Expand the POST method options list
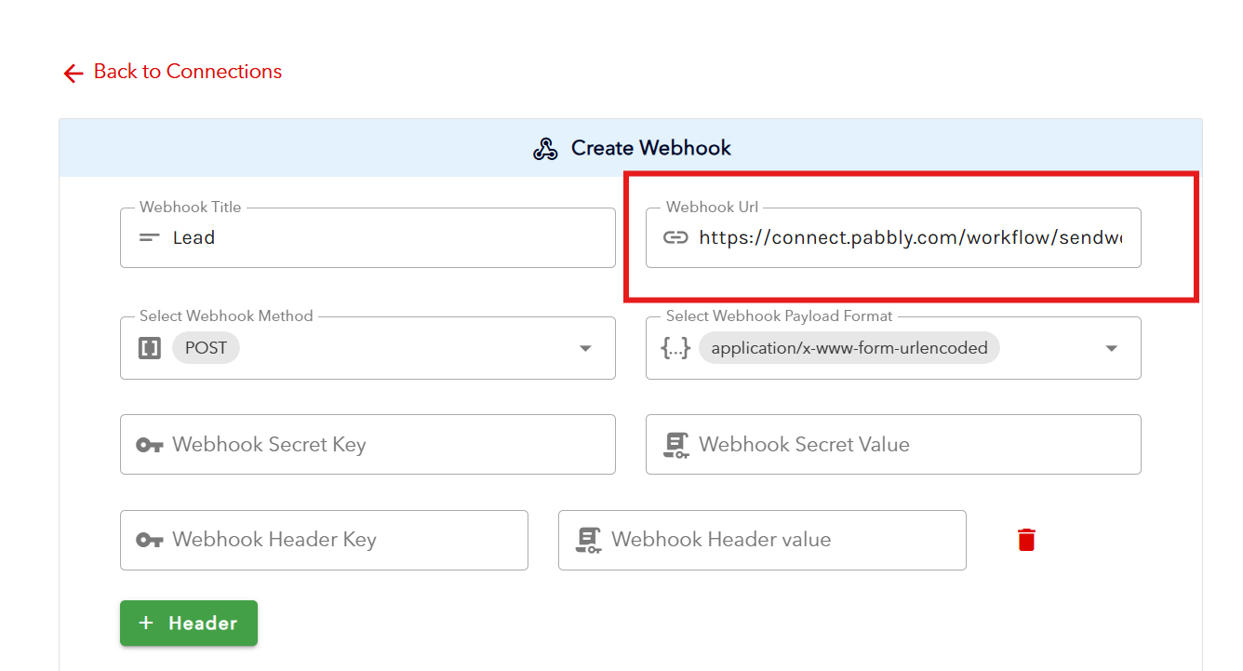 click(585, 347)
